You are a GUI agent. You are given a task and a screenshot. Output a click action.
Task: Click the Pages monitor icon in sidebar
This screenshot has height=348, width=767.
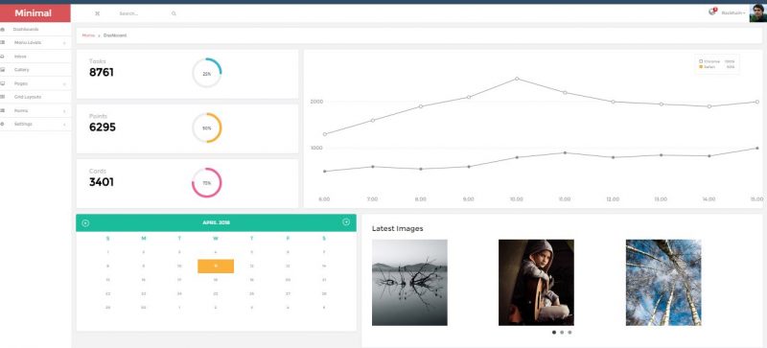click(3, 83)
